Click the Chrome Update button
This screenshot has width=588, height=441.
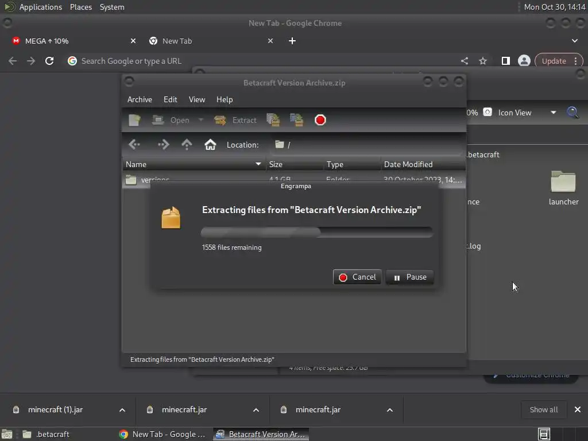click(x=554, y=61)
